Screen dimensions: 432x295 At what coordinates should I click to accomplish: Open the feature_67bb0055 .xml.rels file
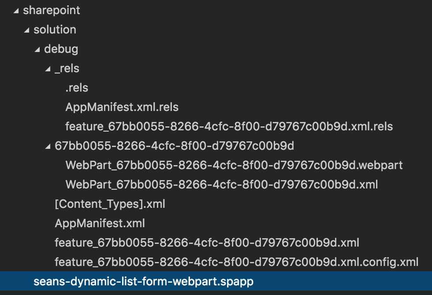click(229, 126)
